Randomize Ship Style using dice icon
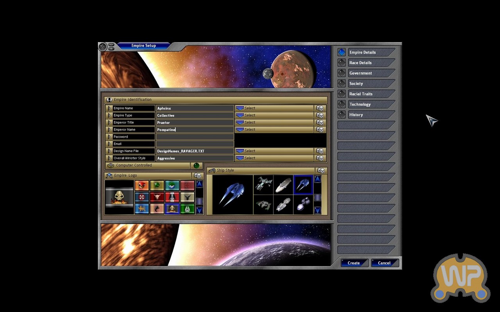The image size is (500, 312). point(321,170)
